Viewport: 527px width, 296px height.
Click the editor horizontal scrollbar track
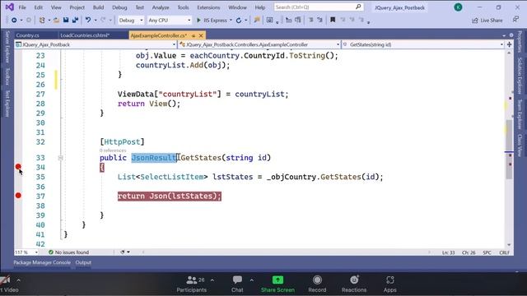click(286, 252)
